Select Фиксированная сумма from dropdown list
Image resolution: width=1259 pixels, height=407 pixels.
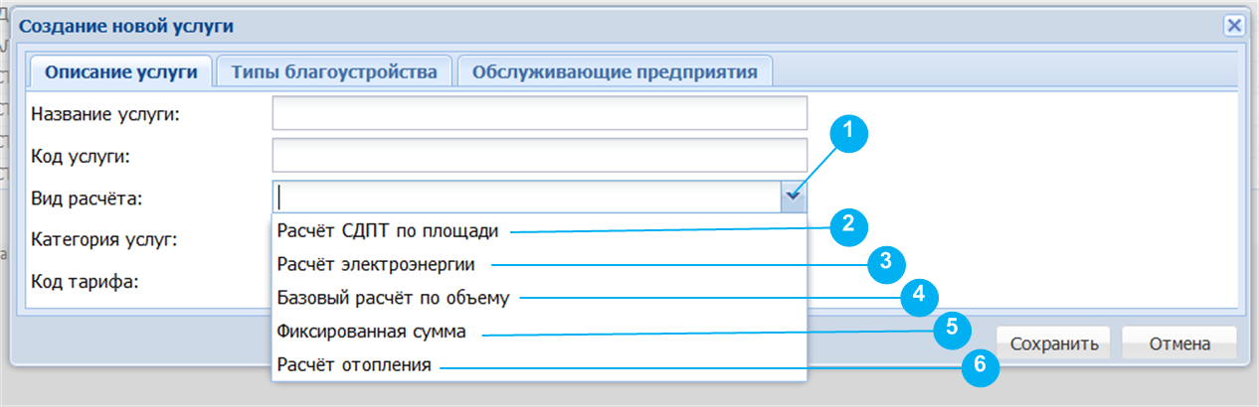[x=538, y=331]
